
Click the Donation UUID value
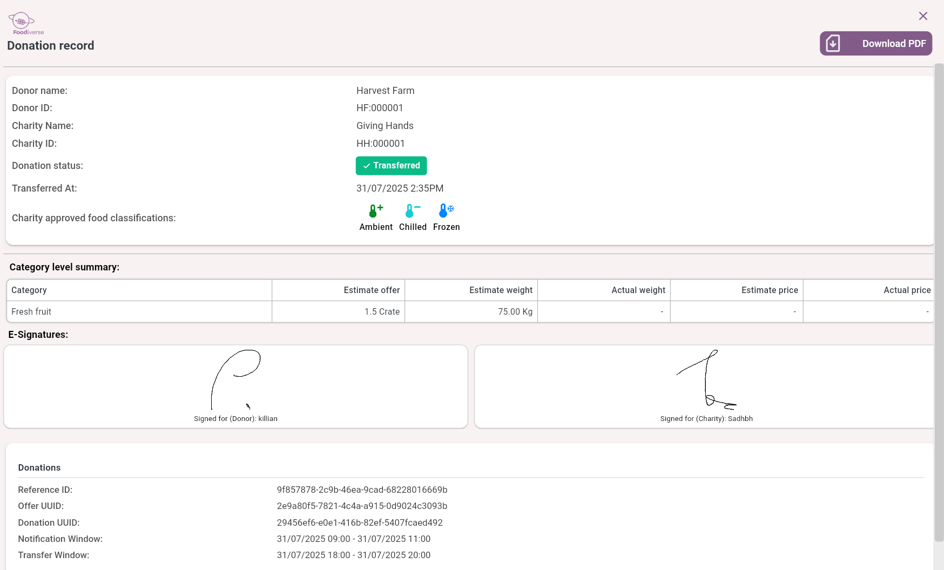tap(360, 523)
